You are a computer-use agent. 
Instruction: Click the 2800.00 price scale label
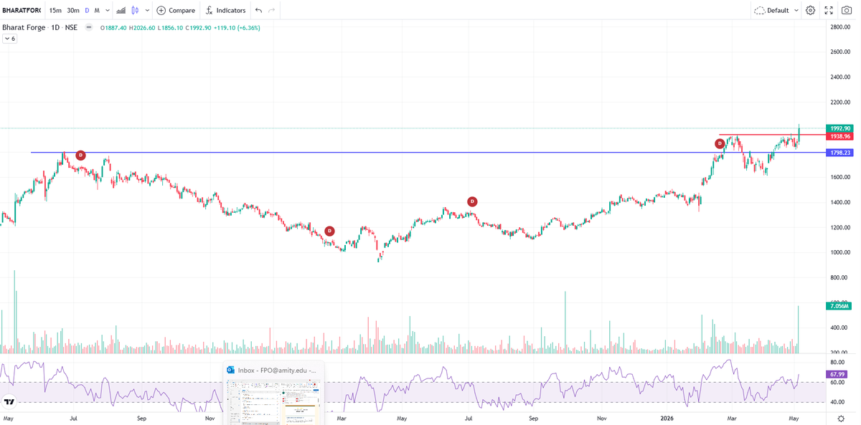[840, 27]
